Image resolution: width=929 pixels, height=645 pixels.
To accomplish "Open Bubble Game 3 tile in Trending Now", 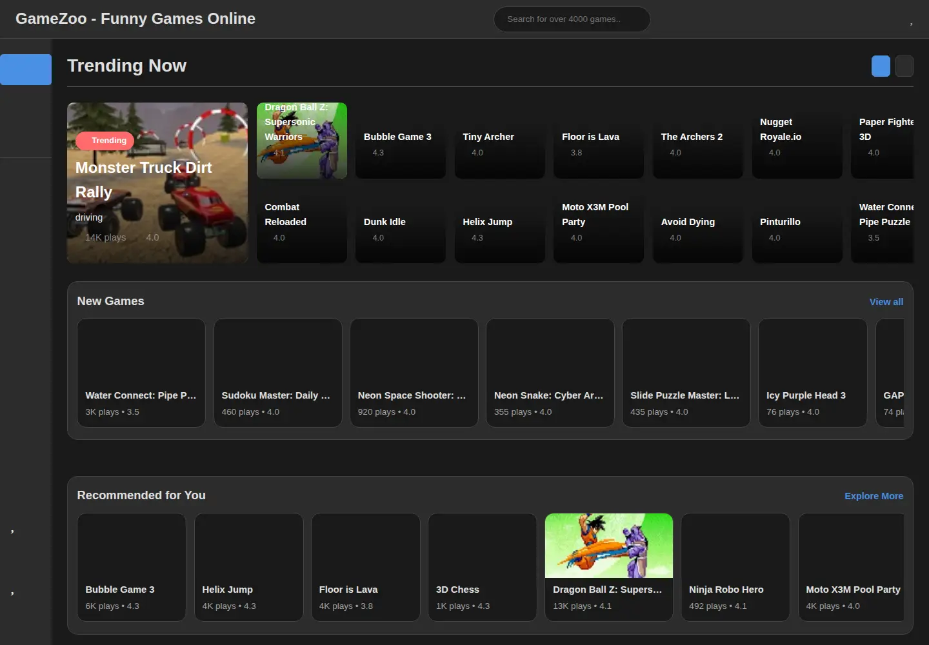I will (x=401, y=141).
